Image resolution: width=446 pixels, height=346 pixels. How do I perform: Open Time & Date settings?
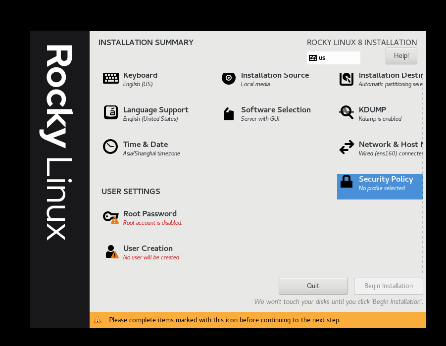tap(146, 145)
